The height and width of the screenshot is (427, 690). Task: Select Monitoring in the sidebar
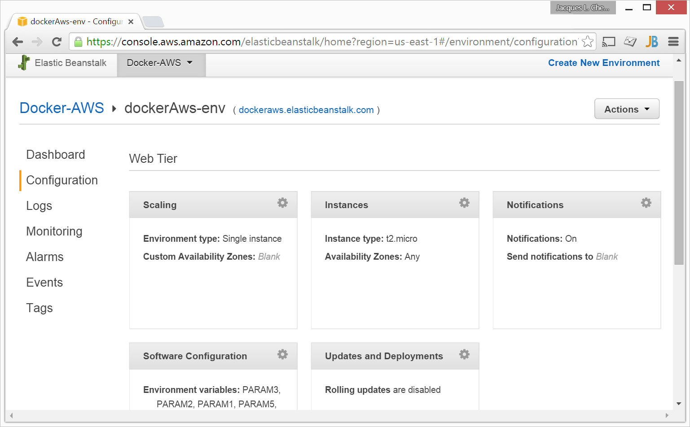point(54,231)
